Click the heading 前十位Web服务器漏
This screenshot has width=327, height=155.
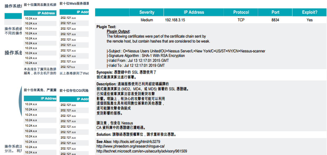(x=74, y=3)
